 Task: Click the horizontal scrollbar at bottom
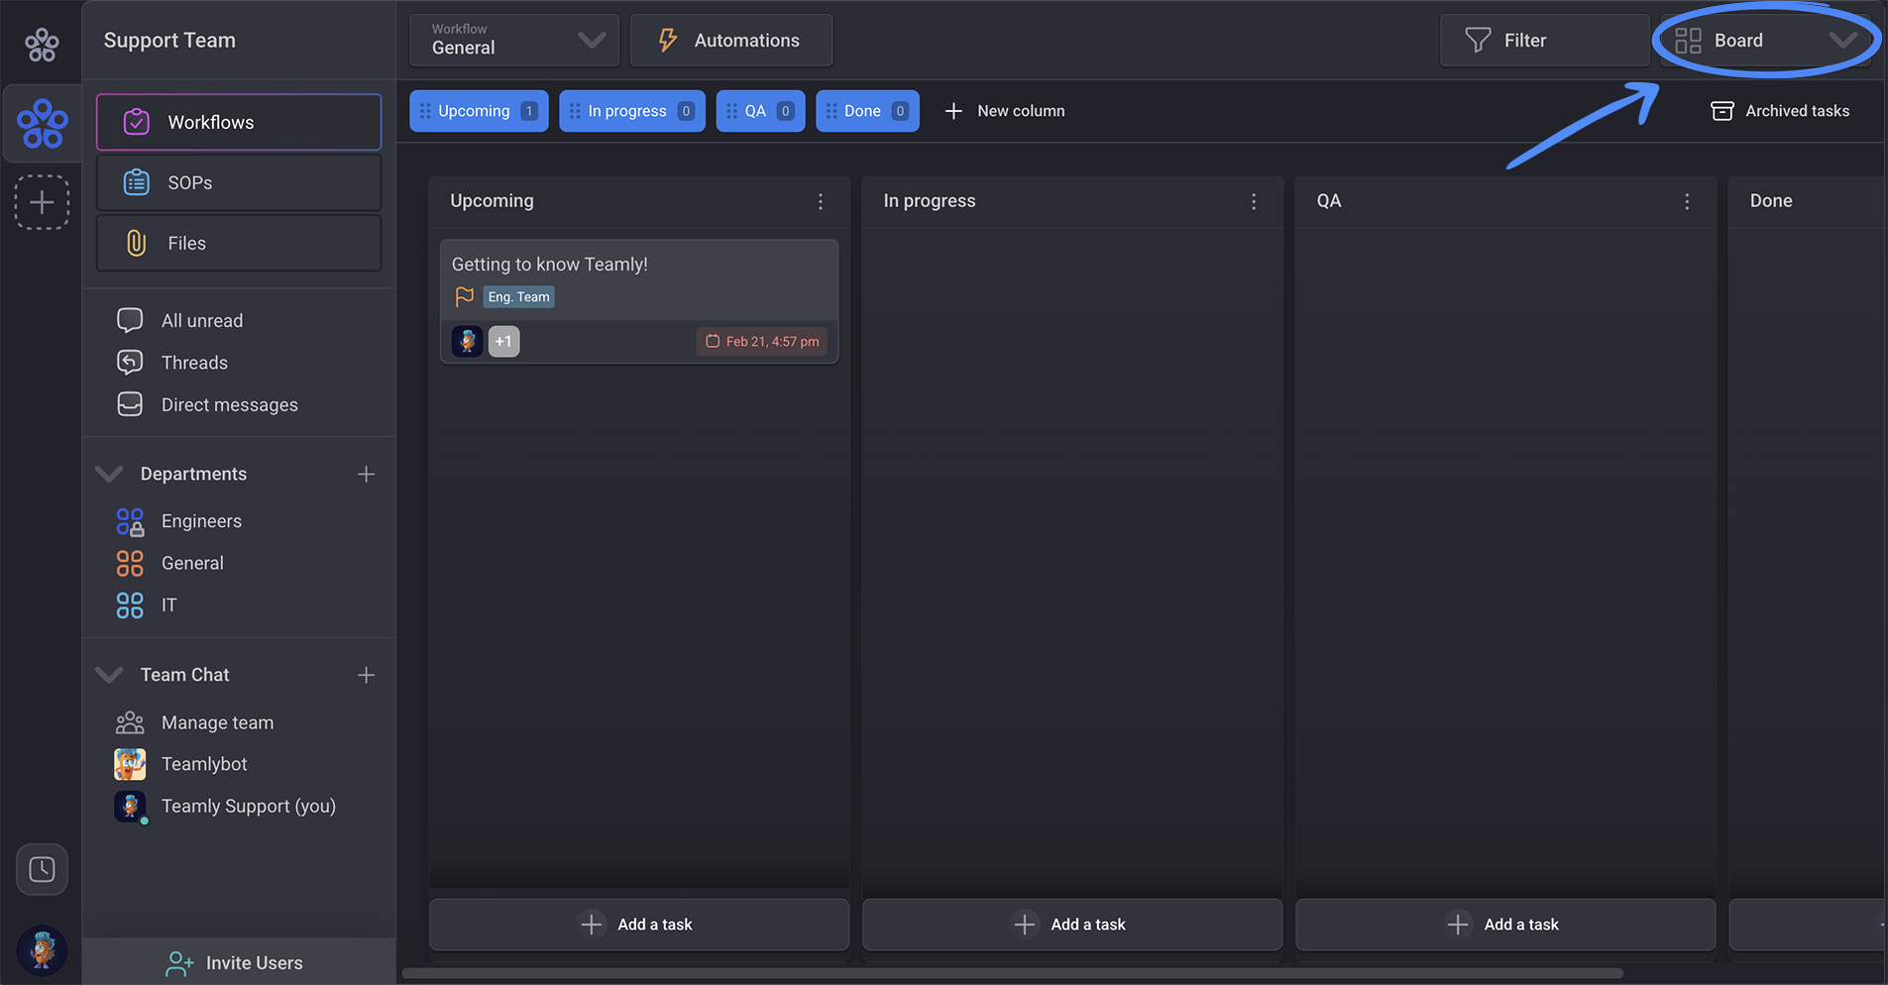pos(1012,973)
